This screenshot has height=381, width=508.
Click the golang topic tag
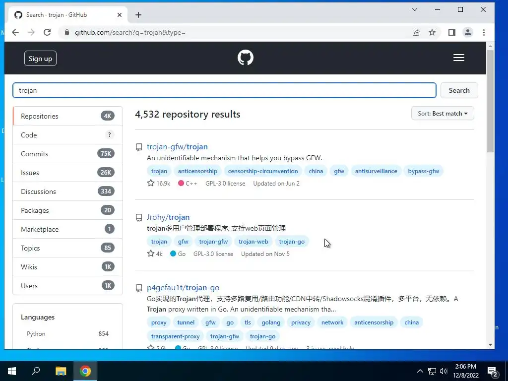point(270,322)
